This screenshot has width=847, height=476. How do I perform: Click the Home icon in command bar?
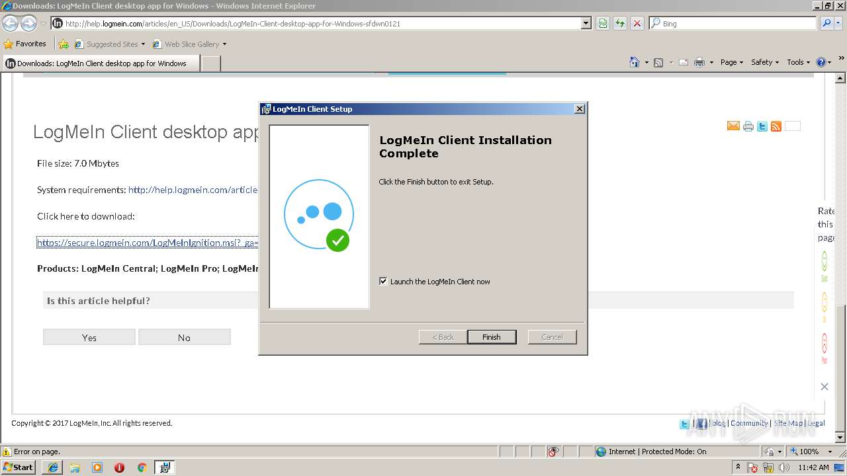click(x=635, y=62)
